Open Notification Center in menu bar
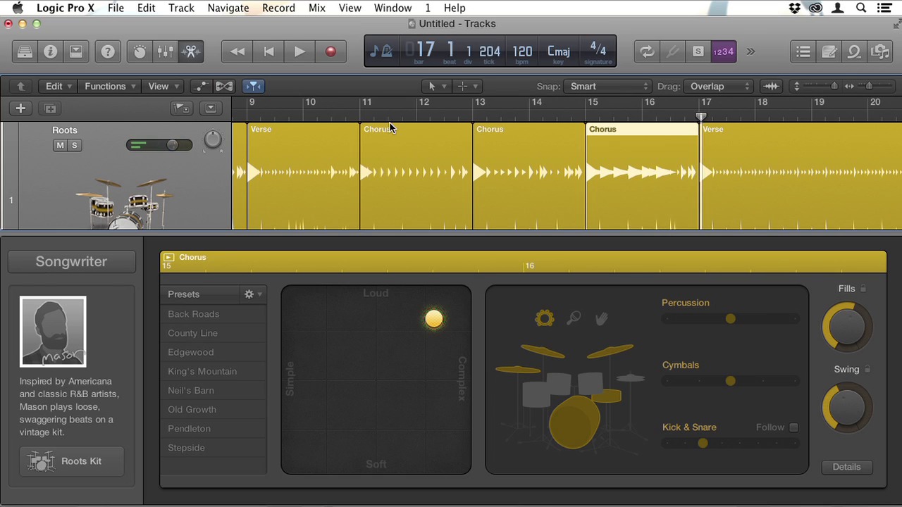Viewport: 902px width, 507px height. coord(884,8)
